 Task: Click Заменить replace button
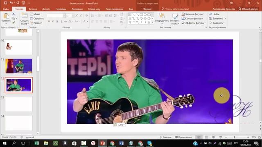(217, 18)
